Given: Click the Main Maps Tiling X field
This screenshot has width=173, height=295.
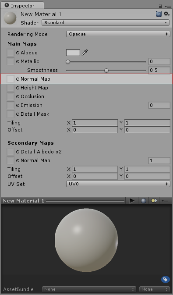Looking at the screenshot, I should coord(95,123).
